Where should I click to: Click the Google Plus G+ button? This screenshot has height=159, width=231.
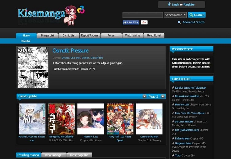click(x=144, y=22)
